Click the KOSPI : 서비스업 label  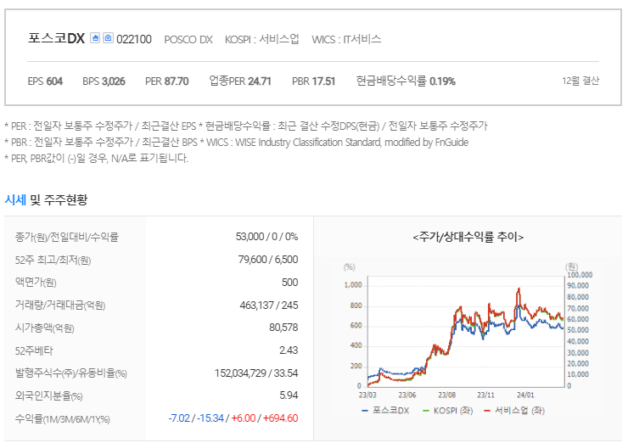[262, 39]
